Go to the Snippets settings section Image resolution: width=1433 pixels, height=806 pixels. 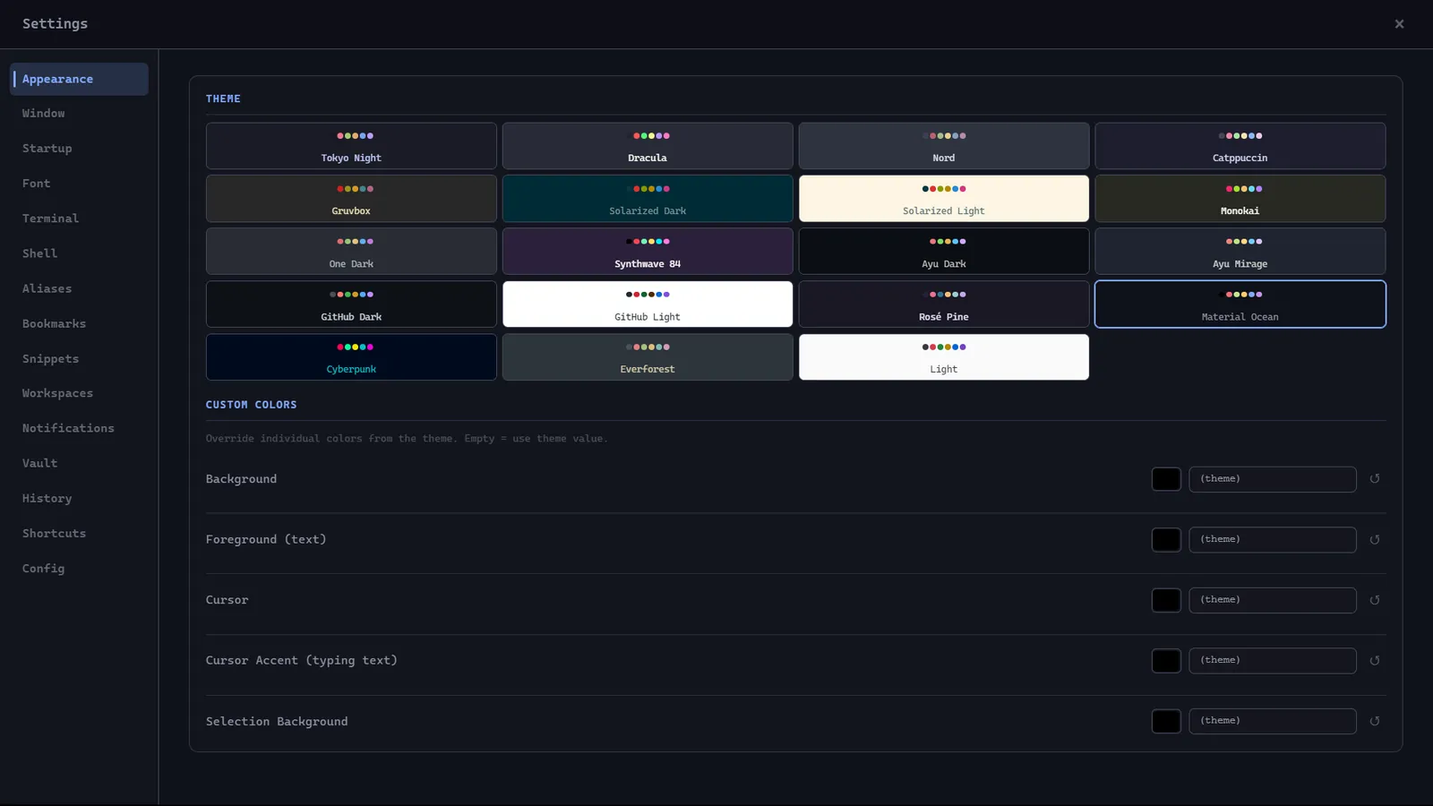(79, 358)
